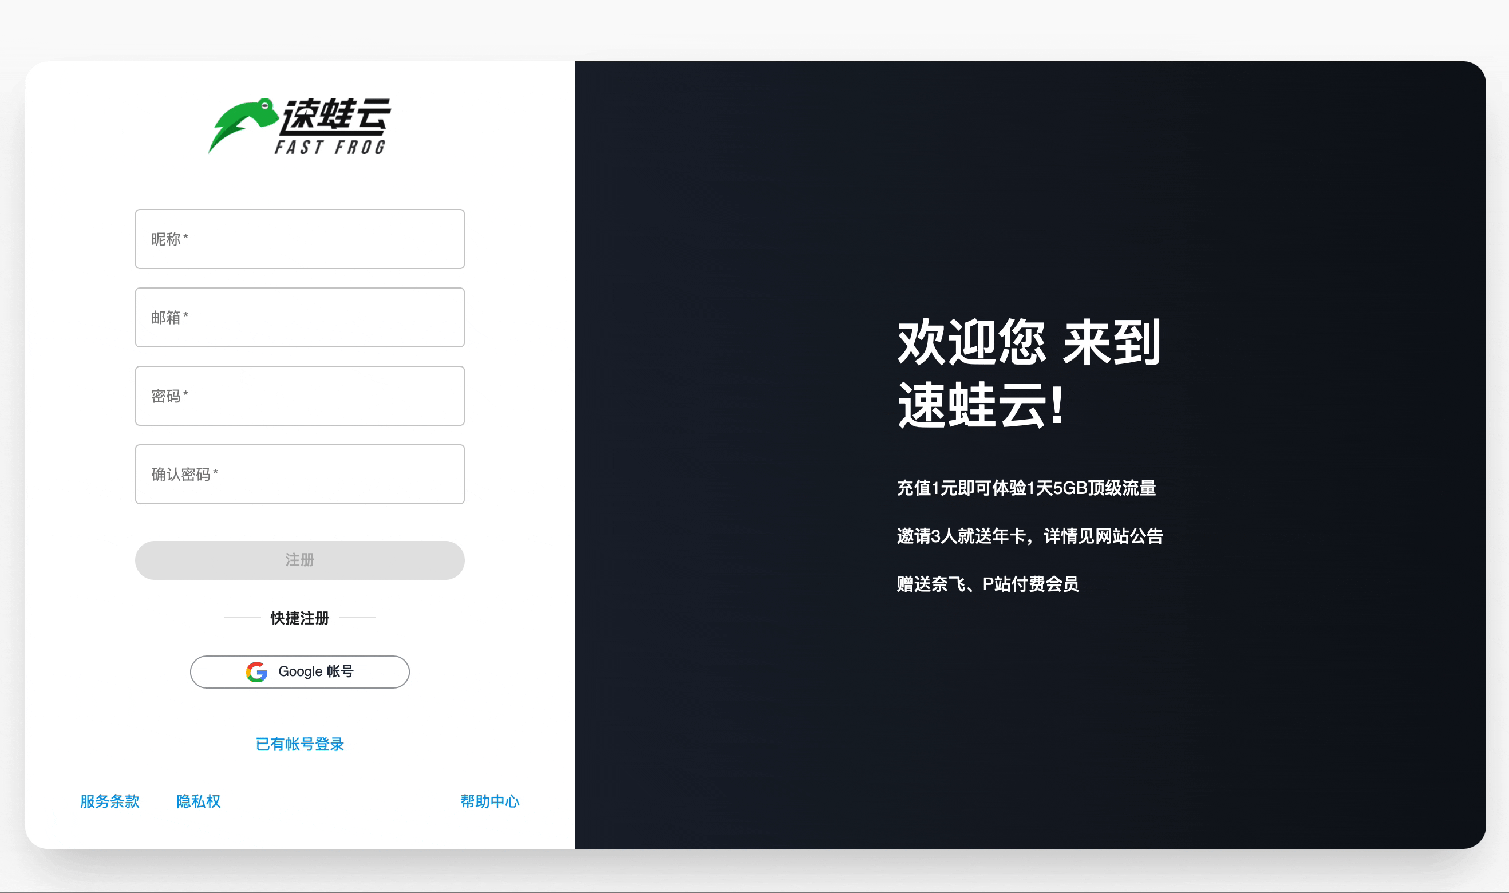1509x893 pixels.
Task: View the help center from the footer
Action: (490, 801)
